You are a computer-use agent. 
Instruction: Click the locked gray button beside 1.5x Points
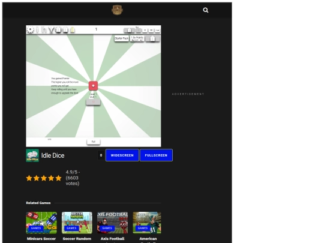[x=153, y=38]
